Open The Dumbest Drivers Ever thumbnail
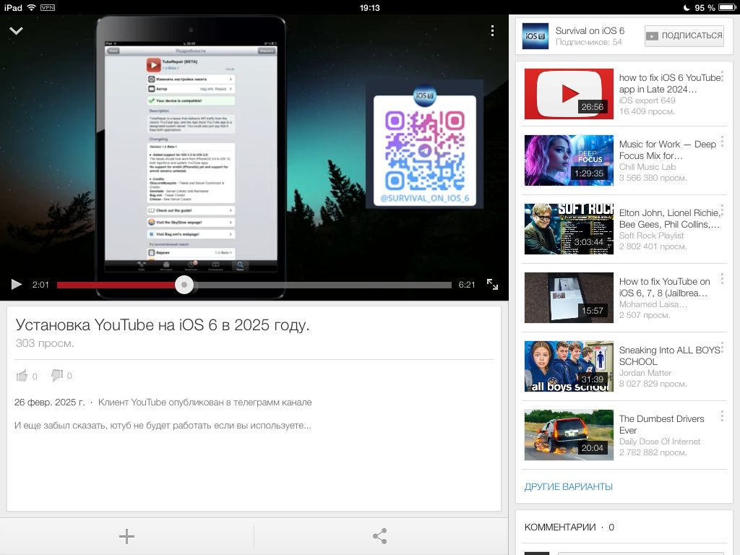The width and height of the screenshot is (740, 555). (569, 434)
